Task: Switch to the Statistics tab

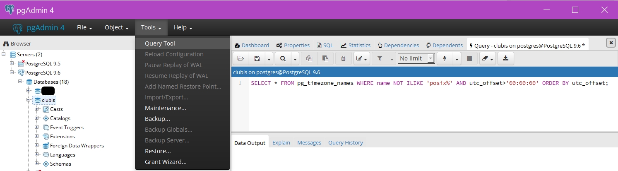Action: coord(356,45)
